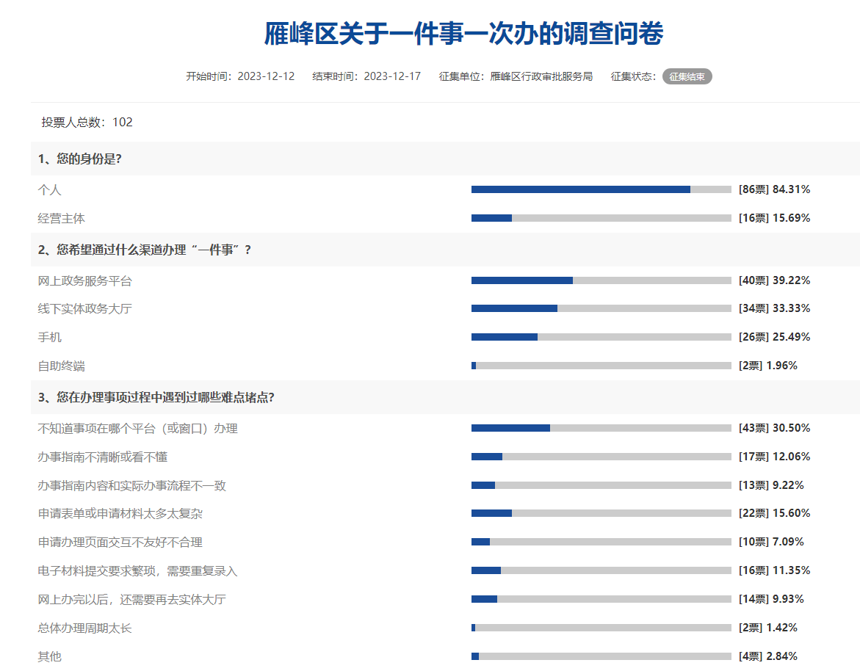Click 电子材料提交要求繁琐 option label
Screen dimensions: 860x671
click(x=137, y=570)
